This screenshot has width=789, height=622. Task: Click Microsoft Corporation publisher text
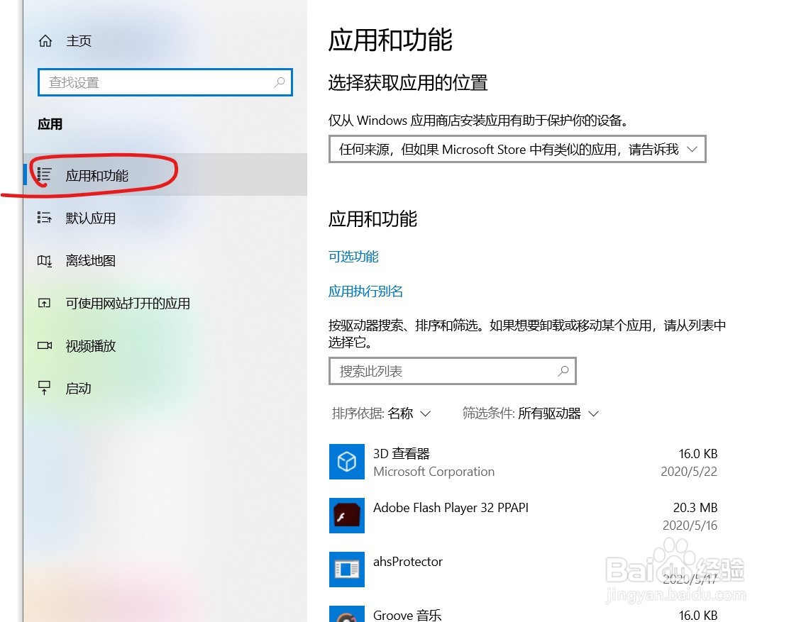coord(434,471)
